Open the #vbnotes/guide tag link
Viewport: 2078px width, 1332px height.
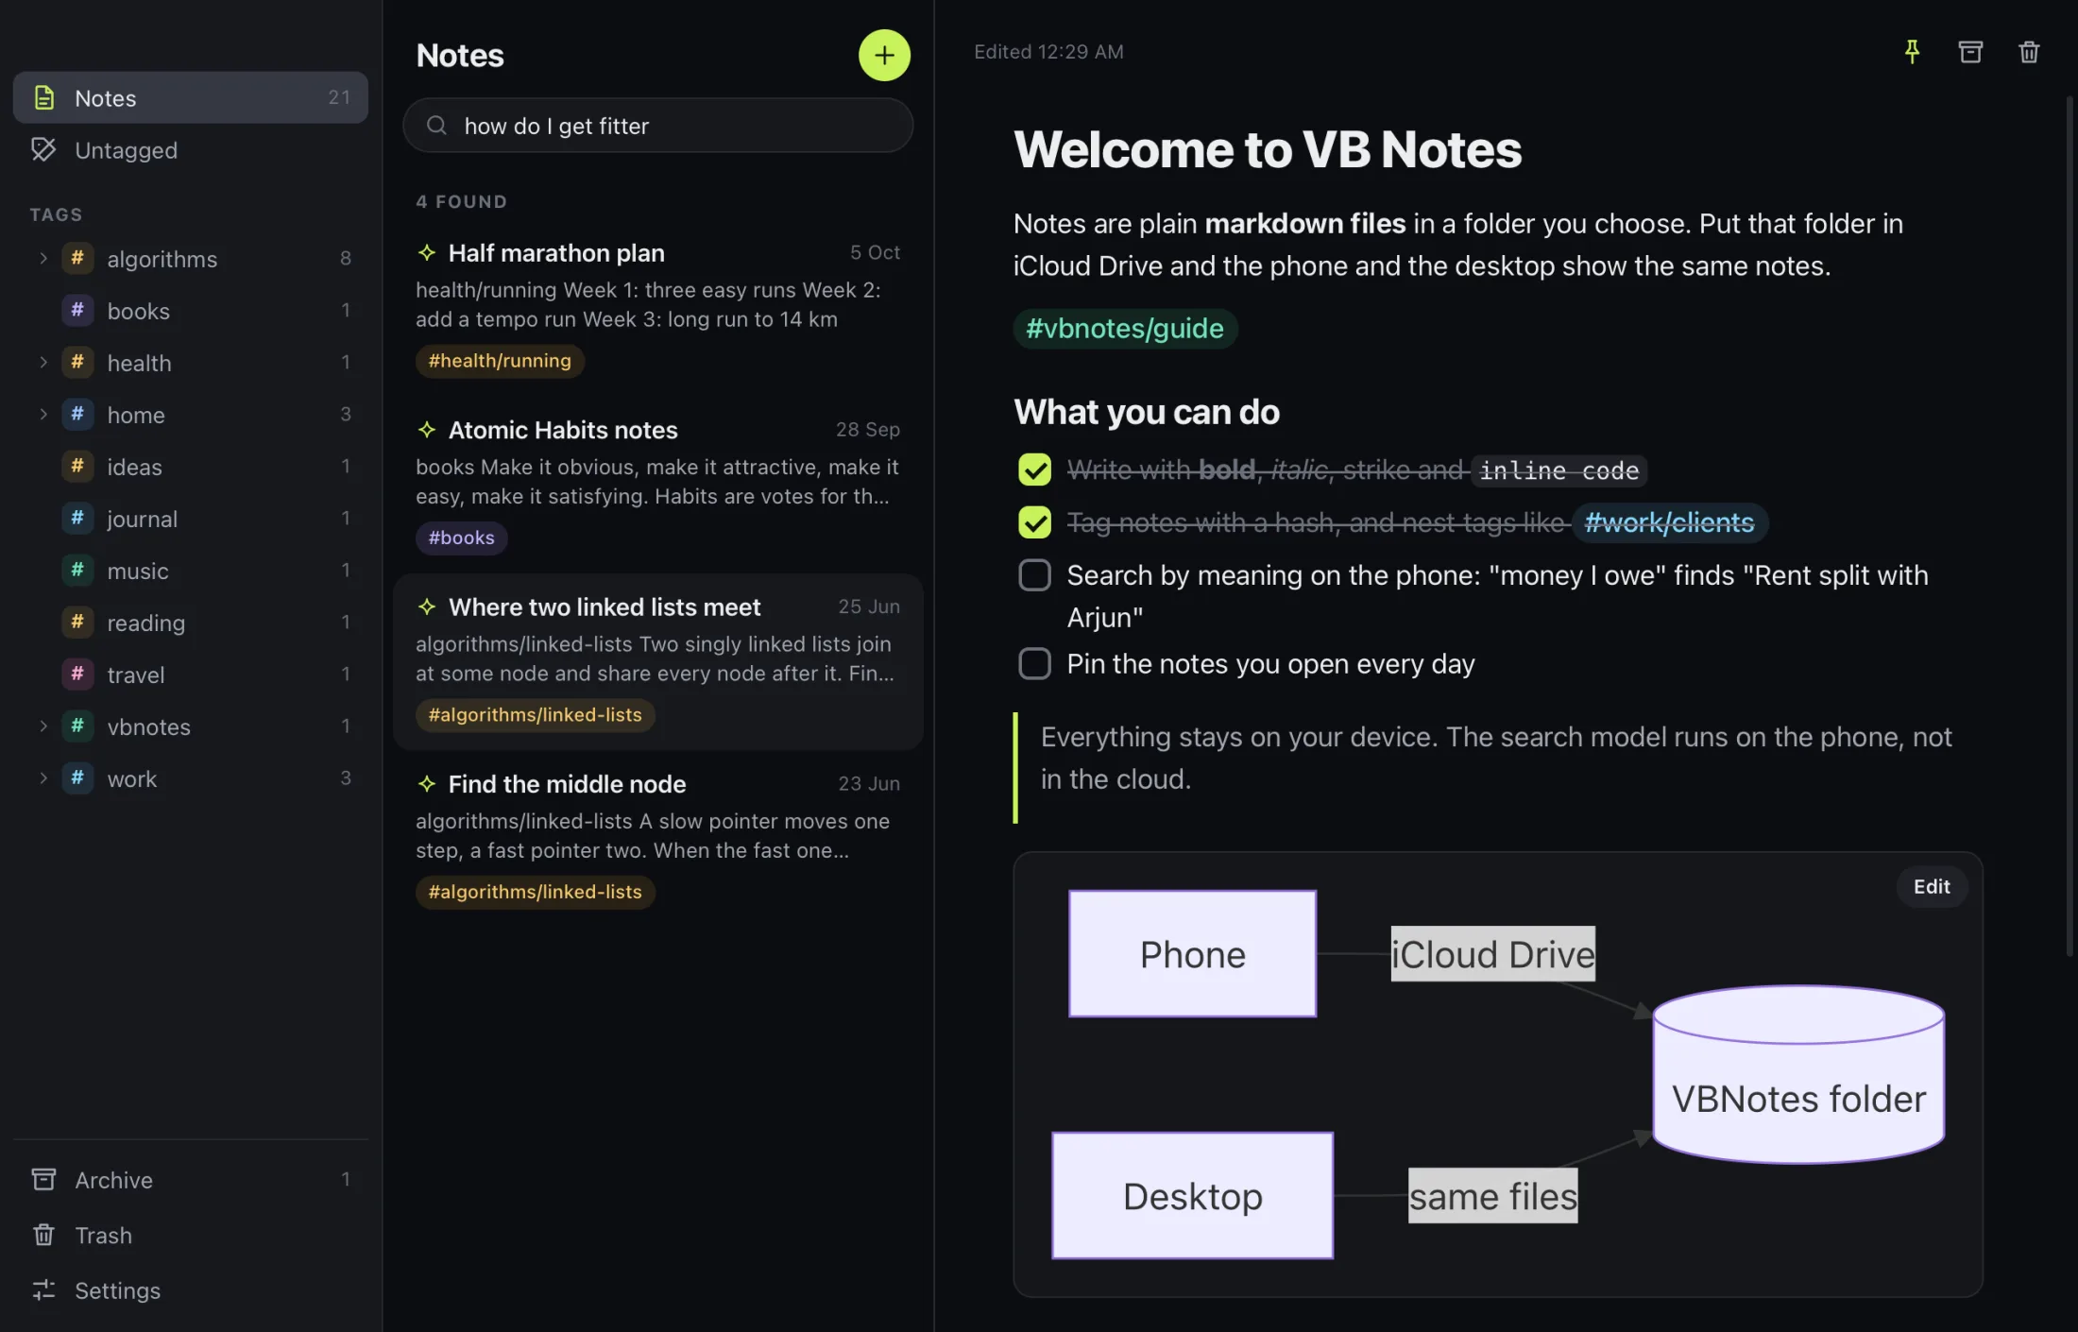1125,328
